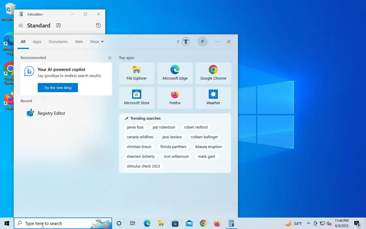Search trending topic canada wildfires

click(x=140, y=137)
